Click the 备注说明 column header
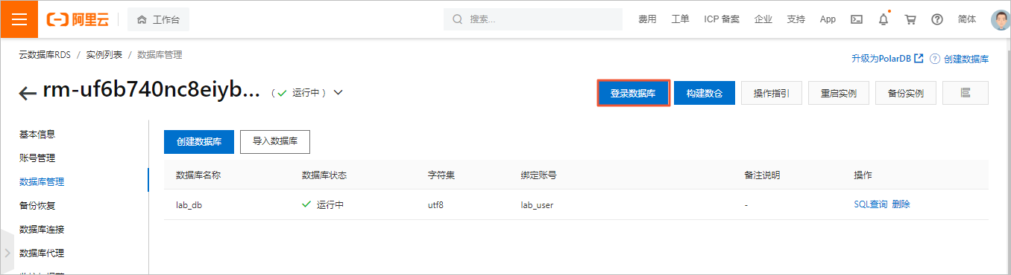 (x=762, y=175)
